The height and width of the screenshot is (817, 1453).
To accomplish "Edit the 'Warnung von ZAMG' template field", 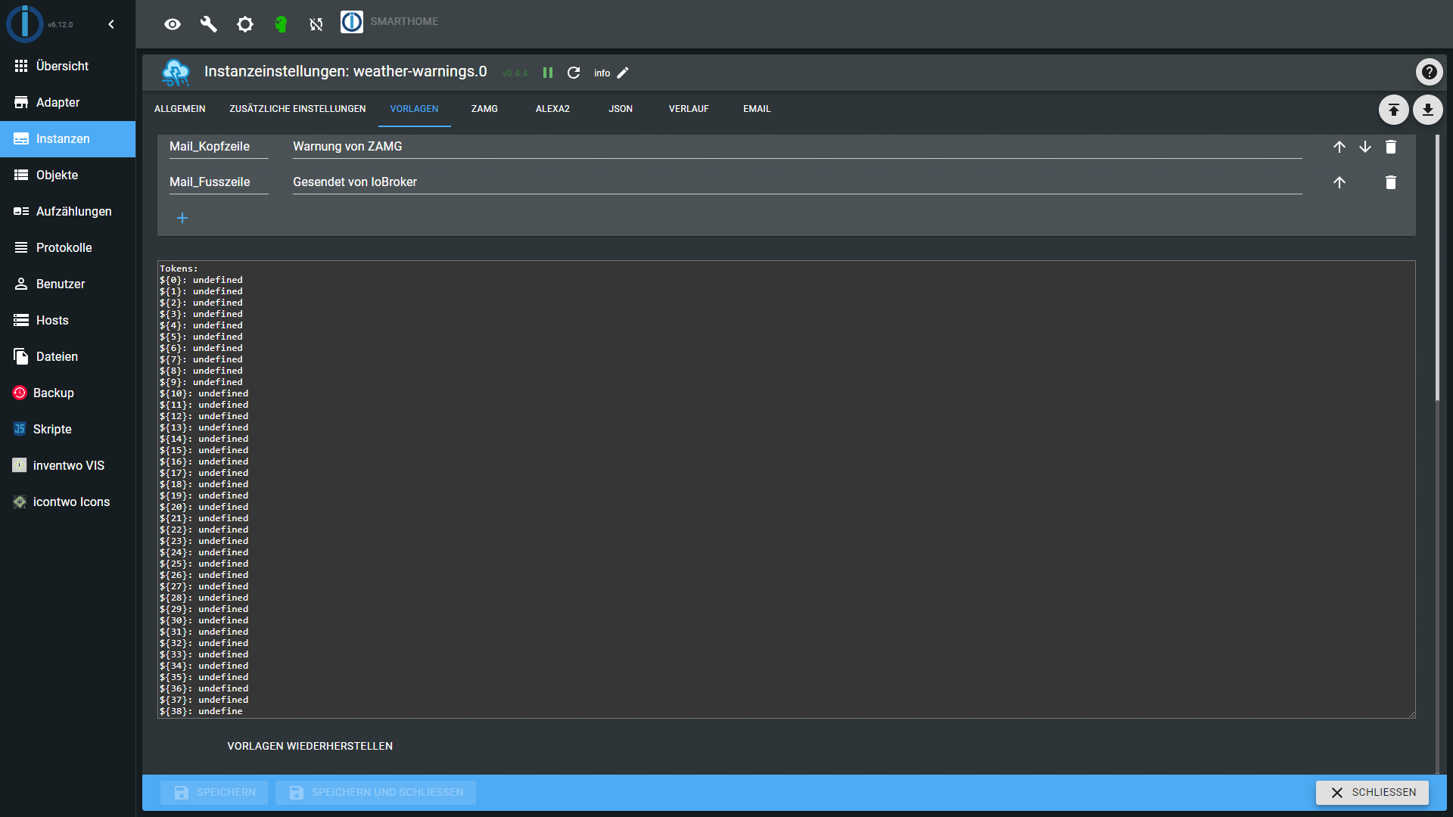I will point(798,147).
